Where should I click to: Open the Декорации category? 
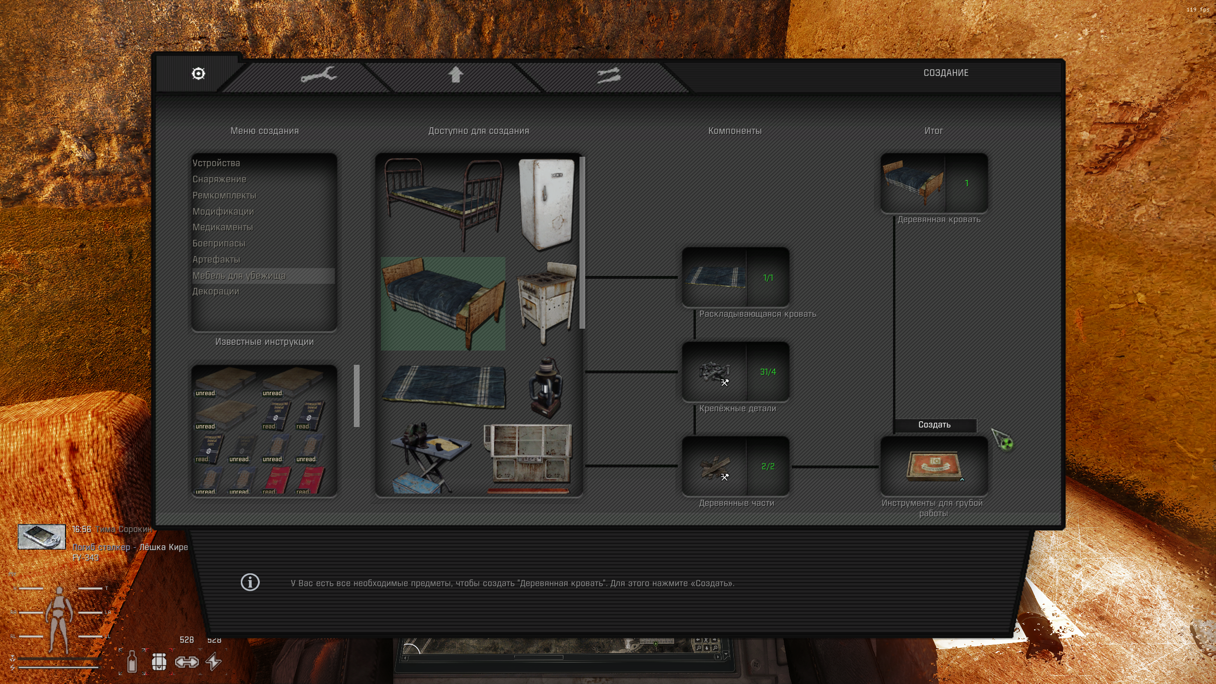216,291
